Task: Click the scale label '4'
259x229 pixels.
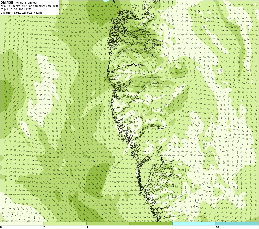Action: tap(87, 227)
